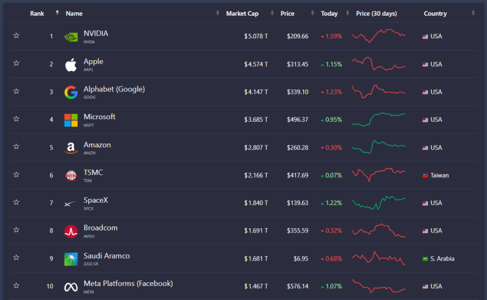
Task: Open NVIDIA 30-day price chart
Action: click(x=378, y=36)
